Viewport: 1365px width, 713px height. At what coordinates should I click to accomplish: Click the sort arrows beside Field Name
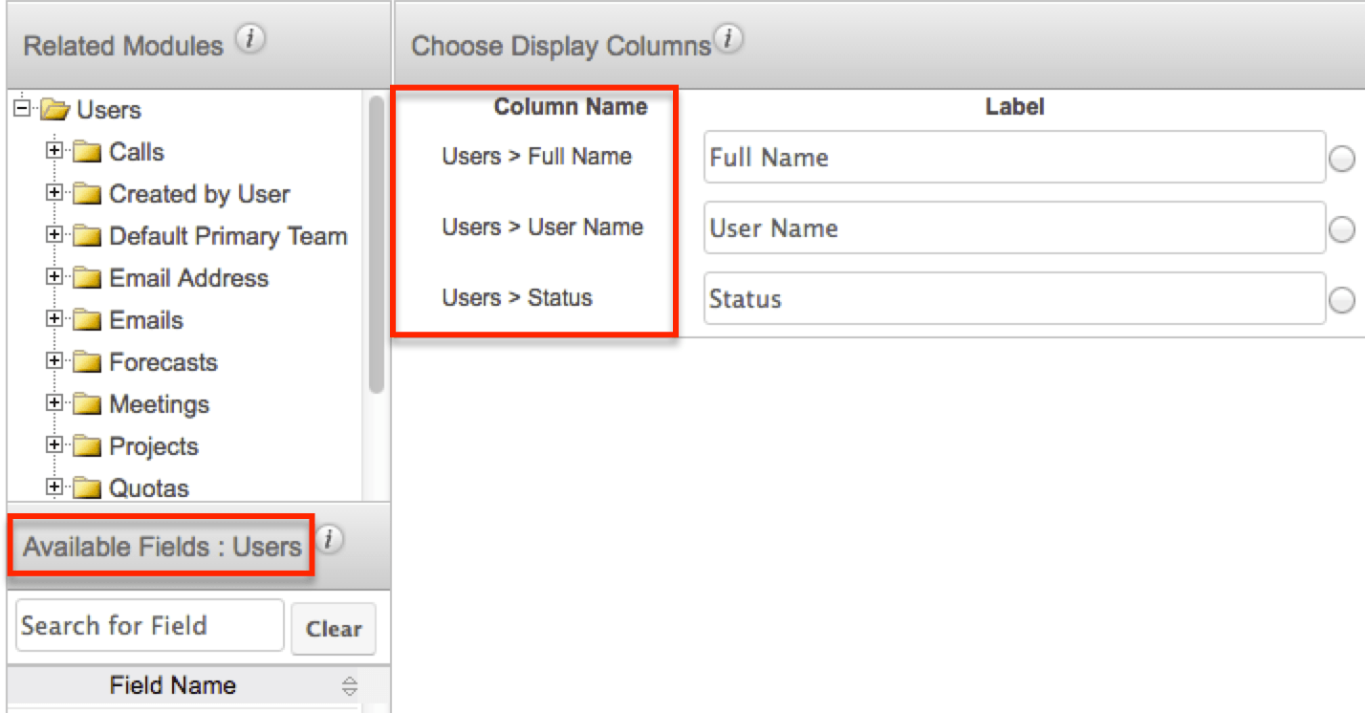[350, 684]
